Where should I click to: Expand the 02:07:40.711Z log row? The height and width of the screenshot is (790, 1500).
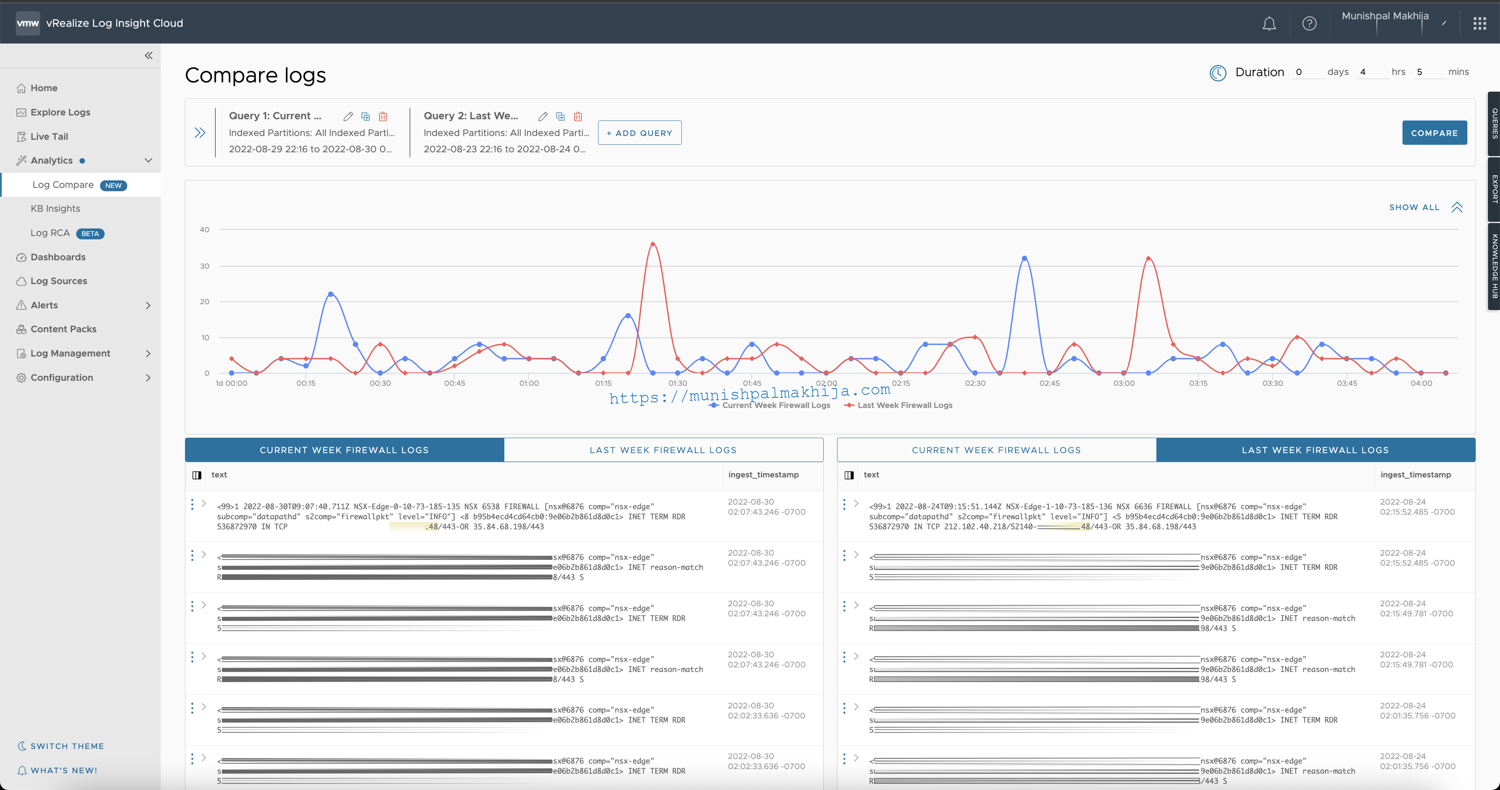pyautogui.click(x=204, y=503)
